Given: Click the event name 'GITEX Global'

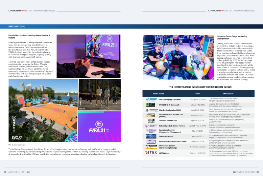Looking at the screenshot, I should click(164, 153).
